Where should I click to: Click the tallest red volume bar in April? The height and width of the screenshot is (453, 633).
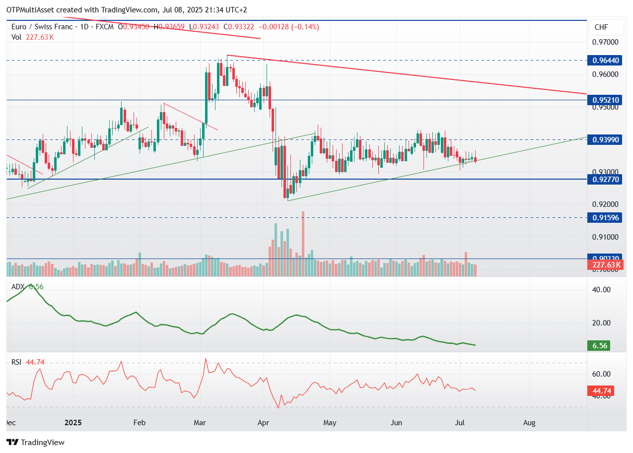tap(303, 244)
